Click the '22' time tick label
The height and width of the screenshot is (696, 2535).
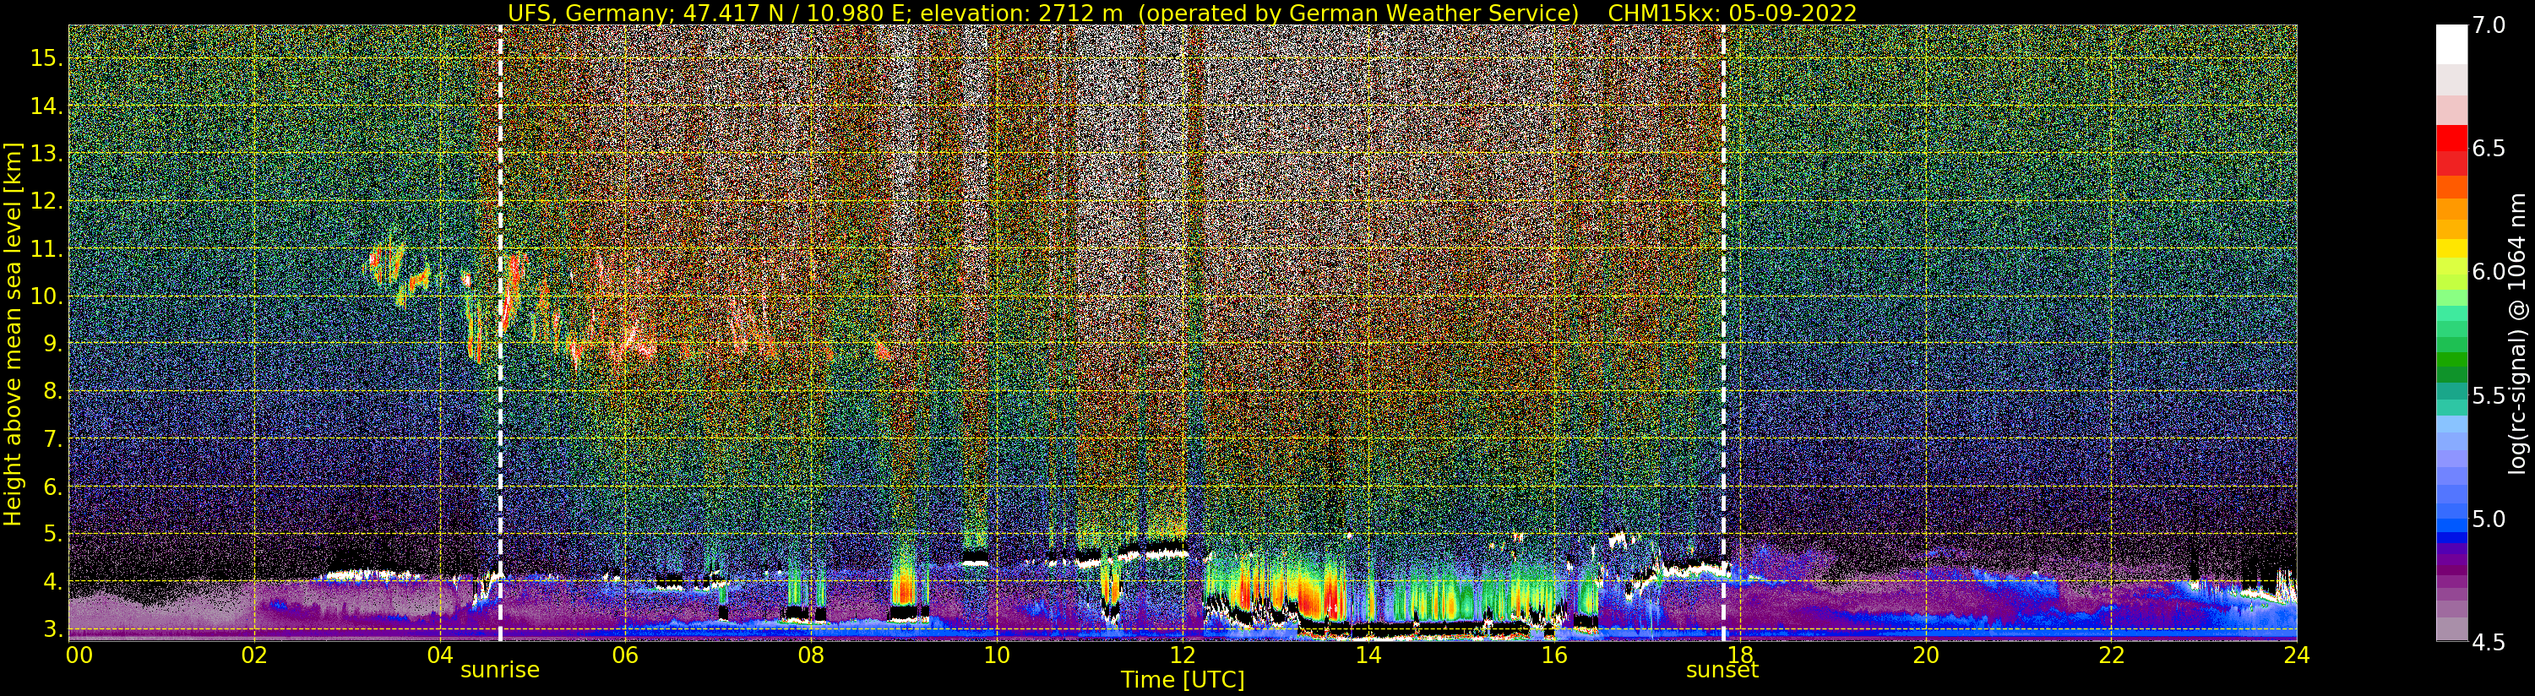click(x=2110, y=655)
